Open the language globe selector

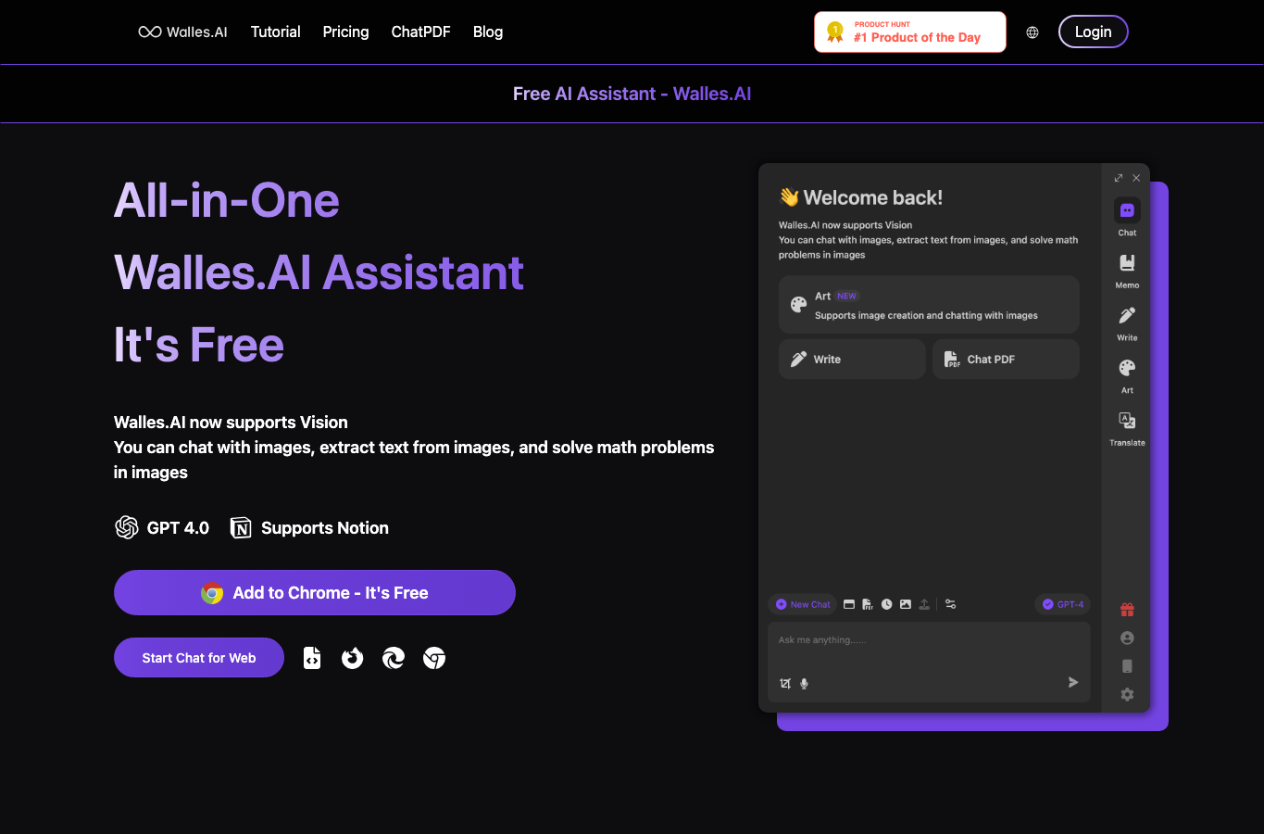(1032, 32)
